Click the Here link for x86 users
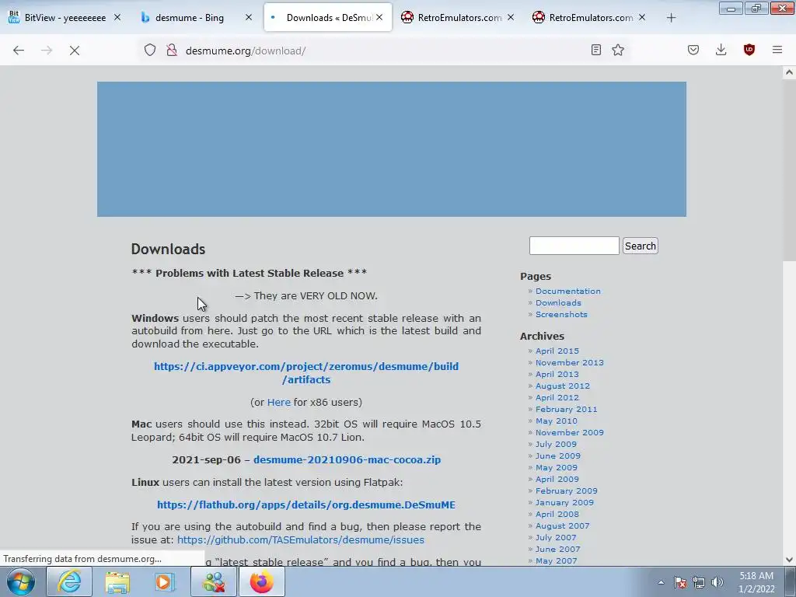The width and height of the screenshot is (796, 597). pyautogui.click(x=279, y=402)
